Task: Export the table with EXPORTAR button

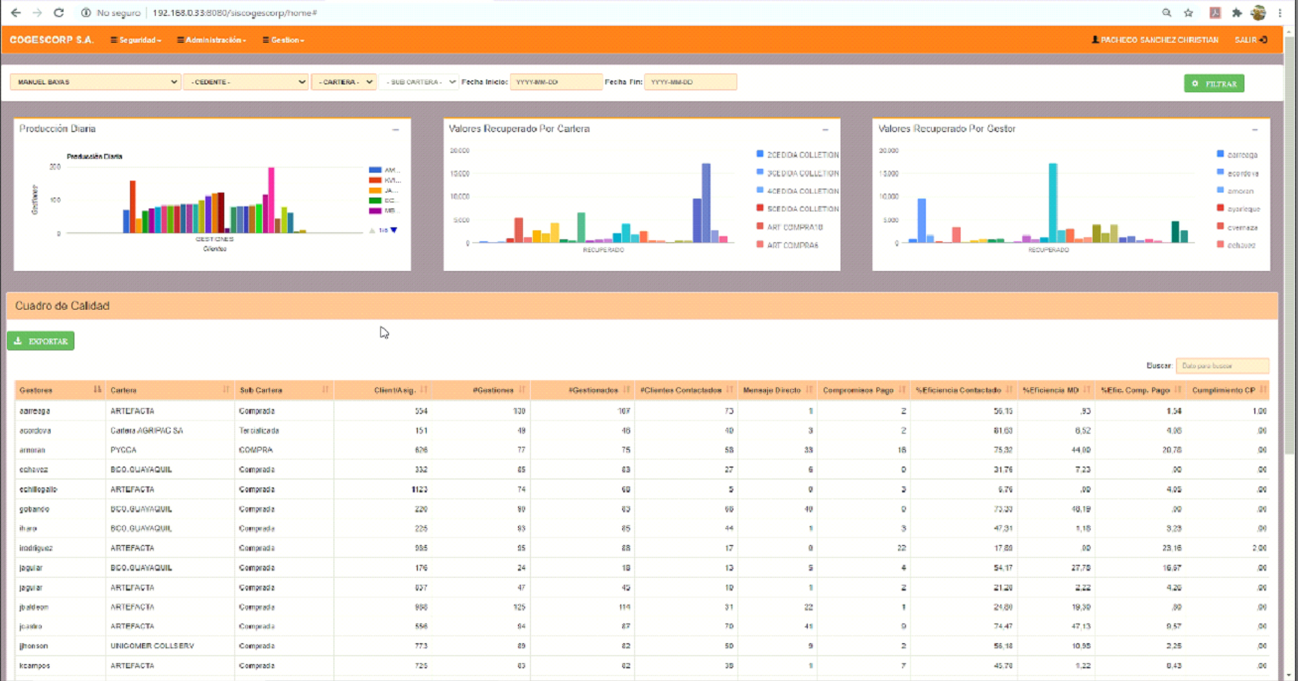Action: coord(41,340)
